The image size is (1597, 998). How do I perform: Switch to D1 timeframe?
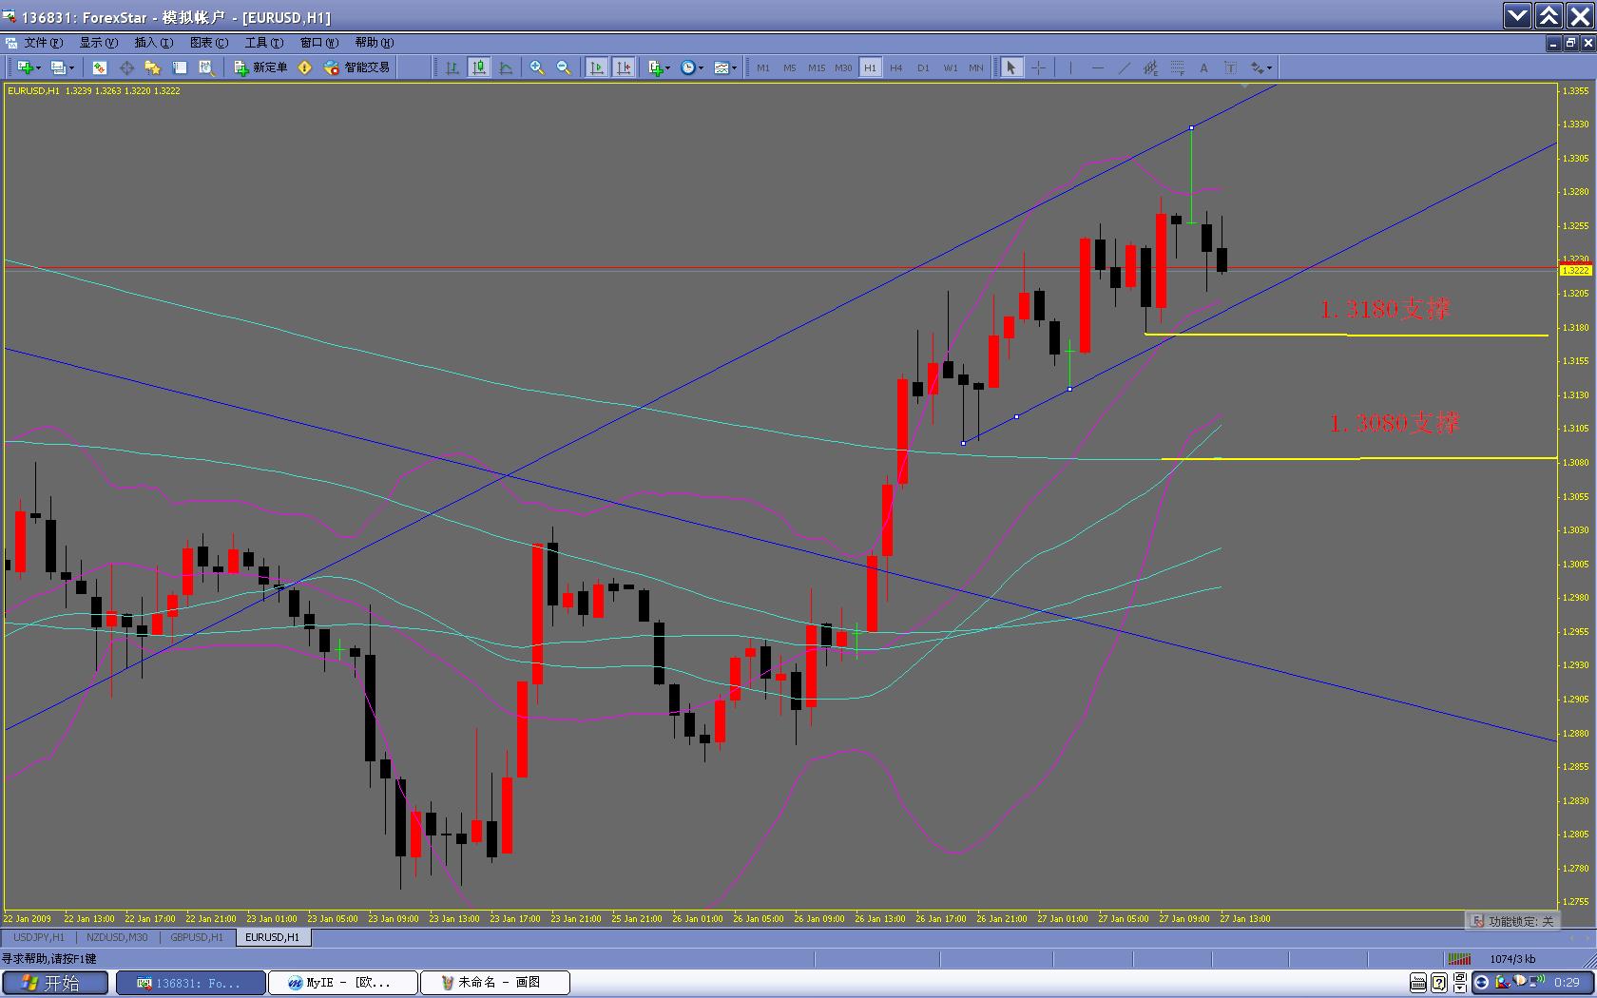tap(923, 67)
